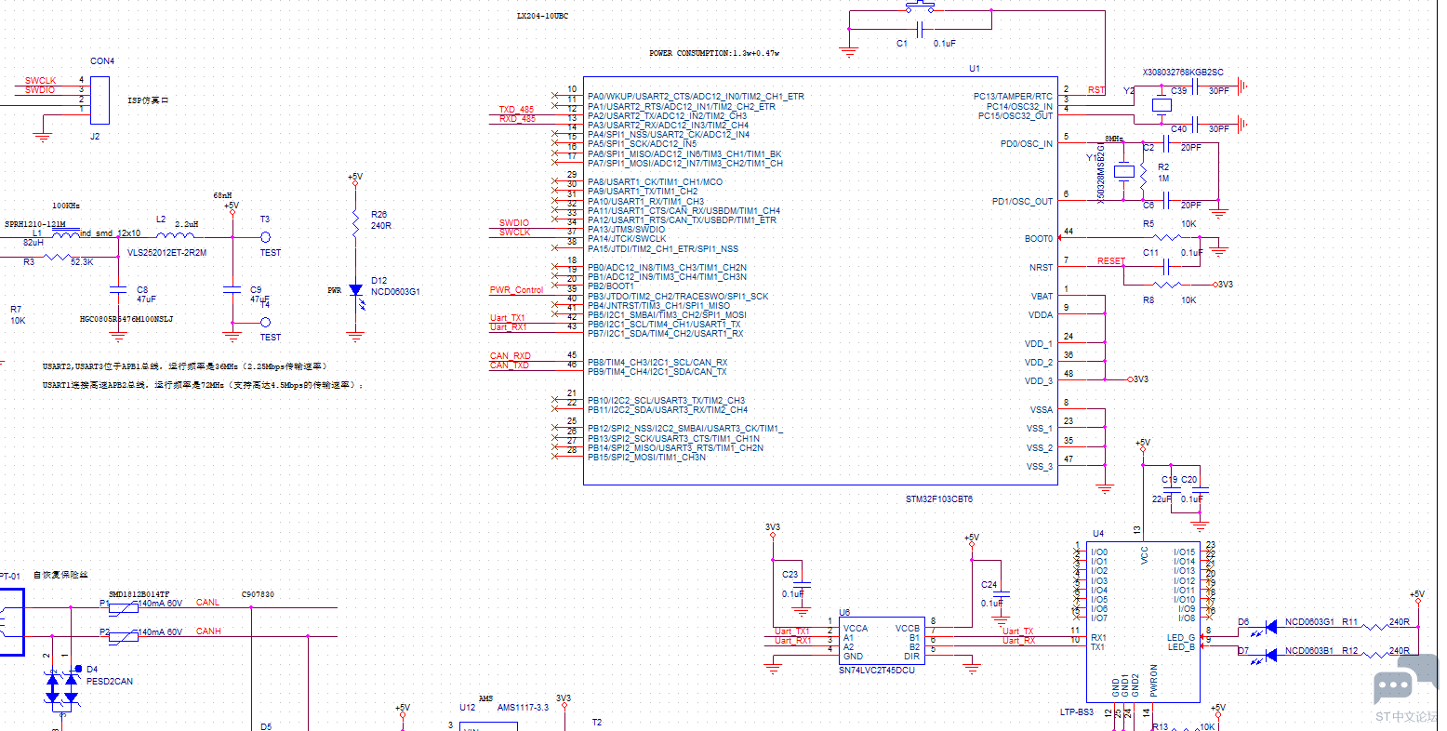The image size is (1447, 731).
Task: Click the BOOT0 pin name on U1
Action: click(x=1039, y=239)
